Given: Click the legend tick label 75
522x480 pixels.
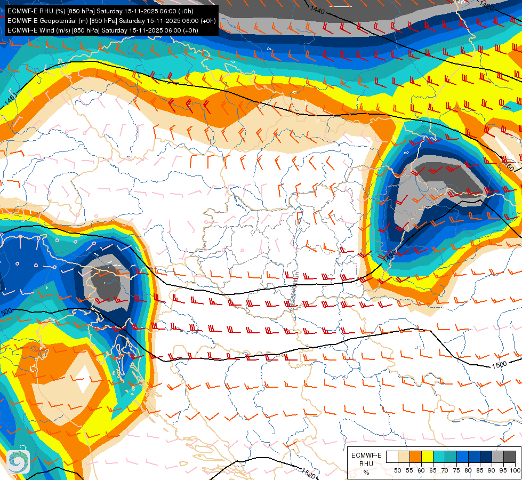Looking at the screenshot, I should tap(456, 470).
